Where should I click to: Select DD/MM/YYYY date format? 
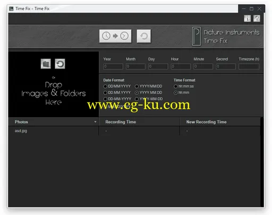(x=105, y=87)
